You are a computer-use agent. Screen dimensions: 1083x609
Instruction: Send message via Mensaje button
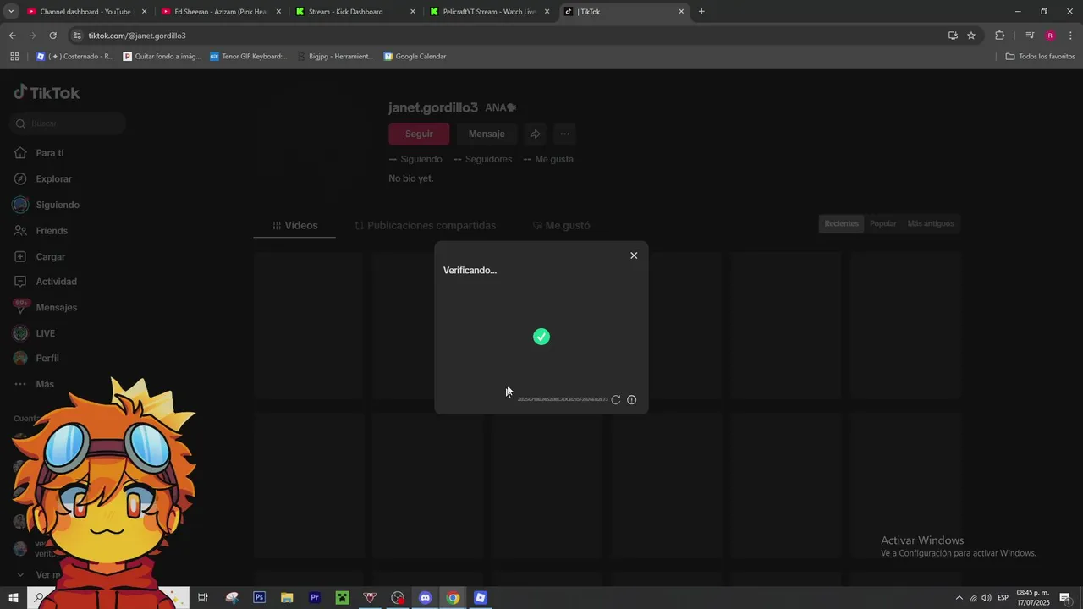(487, 134)
